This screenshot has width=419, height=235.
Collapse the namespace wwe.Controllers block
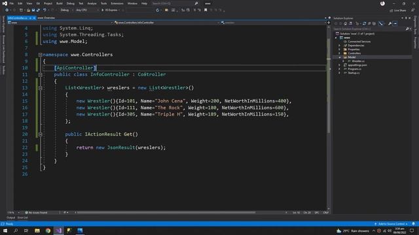(41, 55)
